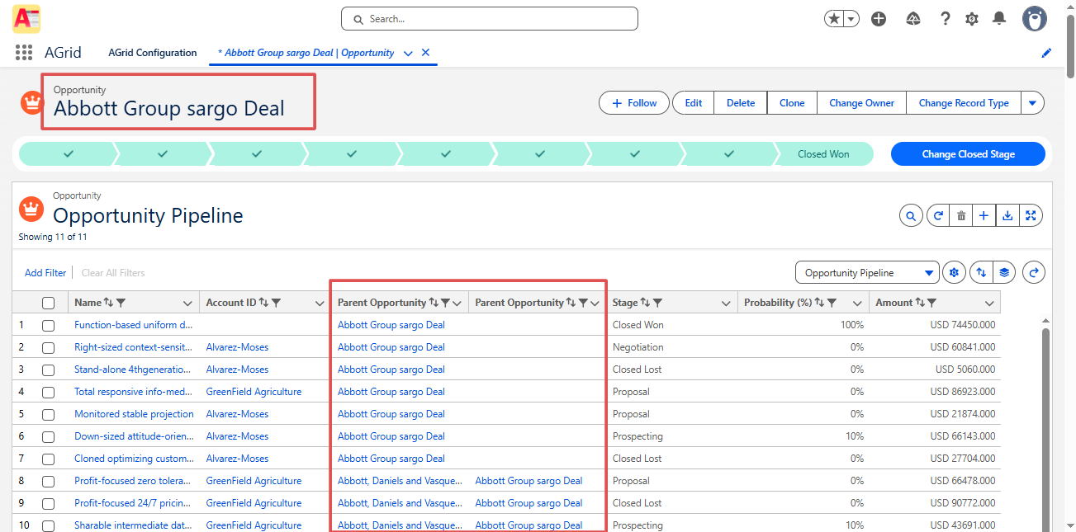Open Global Actions plus icon

pos(879,18)
